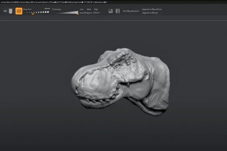Set polygon resolution to High
The image size is (227, 151).
[96, 9]
